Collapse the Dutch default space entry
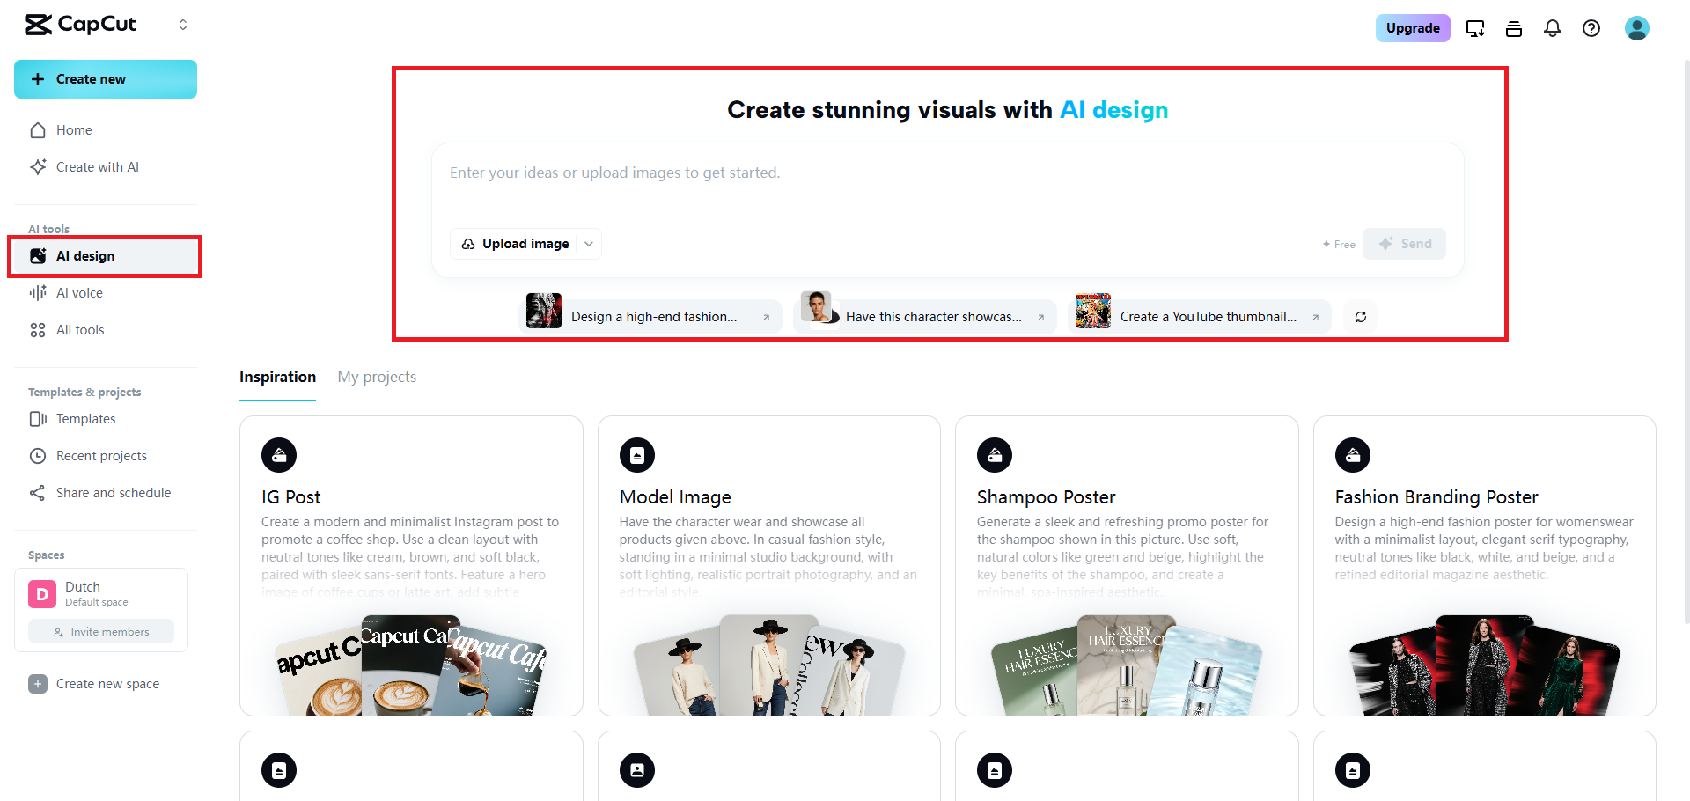1690x801 pixels. click(x=100, y=593)
